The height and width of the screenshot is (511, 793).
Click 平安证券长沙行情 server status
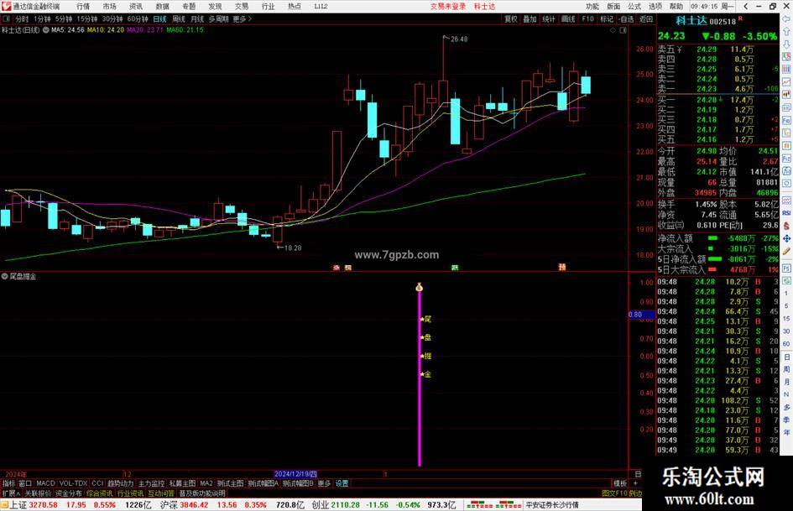(x=552, y=505)
